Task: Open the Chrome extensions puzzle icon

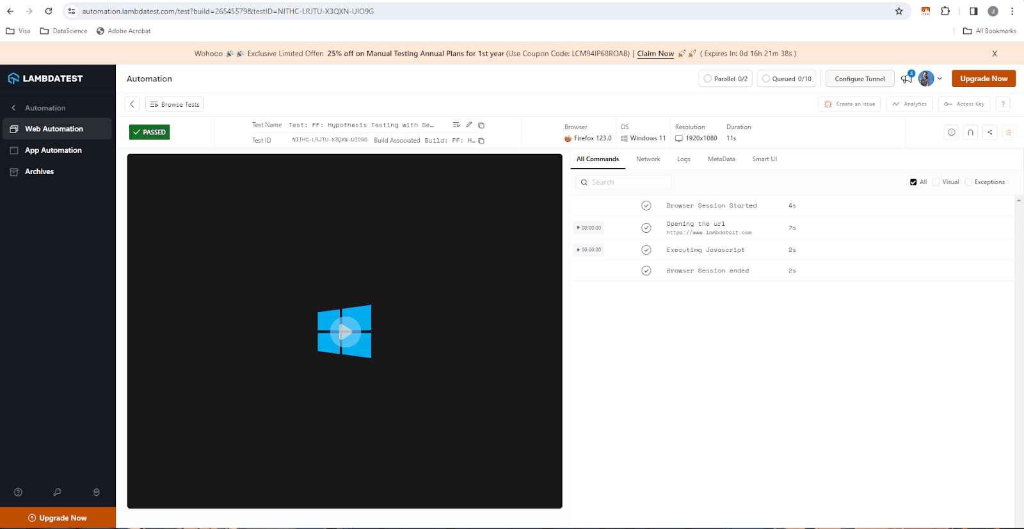Action: coord(945,11)
